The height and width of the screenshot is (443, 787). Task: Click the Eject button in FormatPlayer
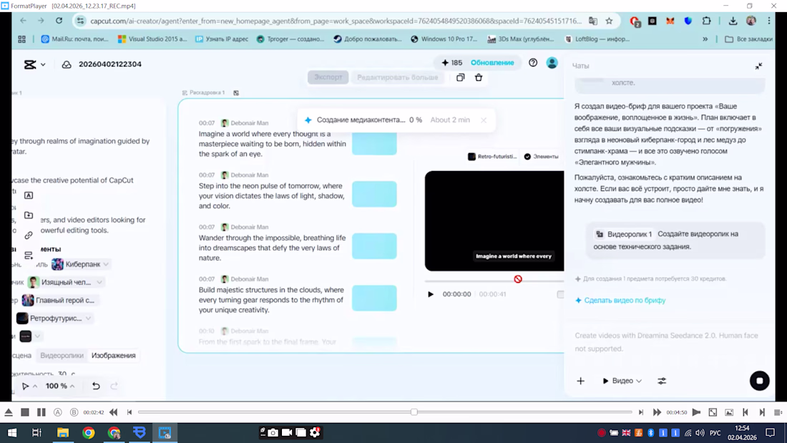[9, 412]
